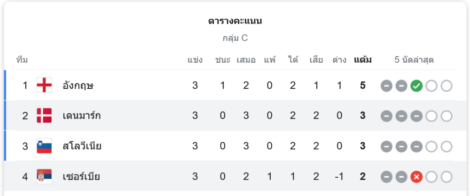
Task: Select the สโลวีเนีย team name
Action: [82, 146]
